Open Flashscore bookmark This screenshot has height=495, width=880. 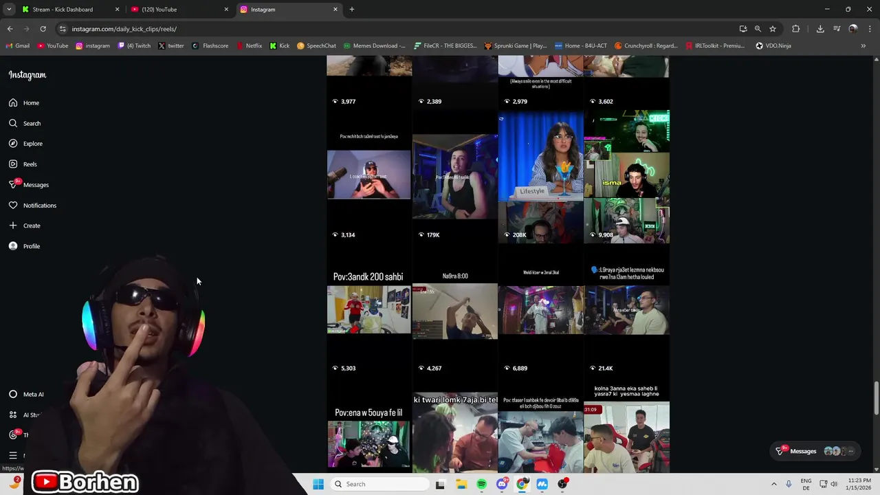click(x=210, y=46)
